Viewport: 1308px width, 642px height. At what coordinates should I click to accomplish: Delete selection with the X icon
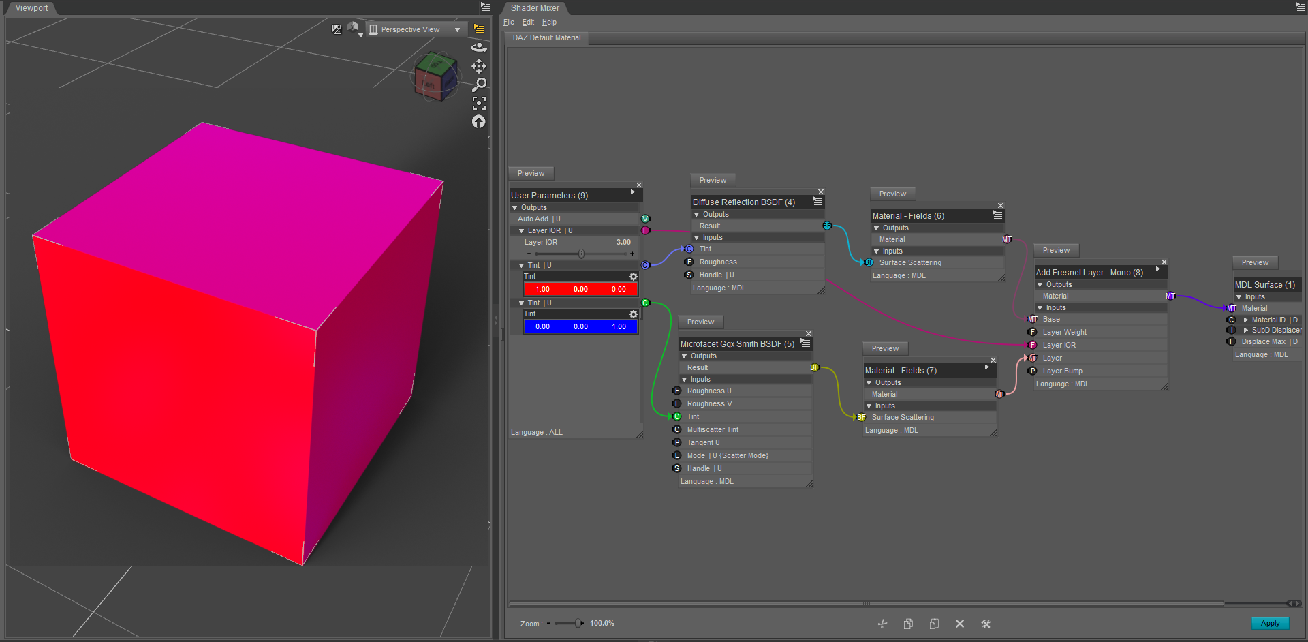click(x=960, y=623)
